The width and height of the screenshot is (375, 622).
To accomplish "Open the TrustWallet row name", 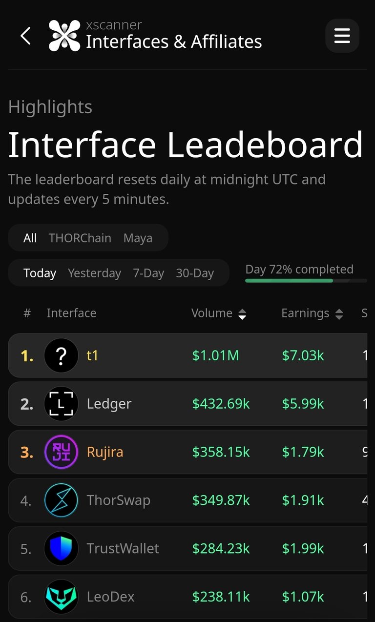I will (x=123, y=549).
